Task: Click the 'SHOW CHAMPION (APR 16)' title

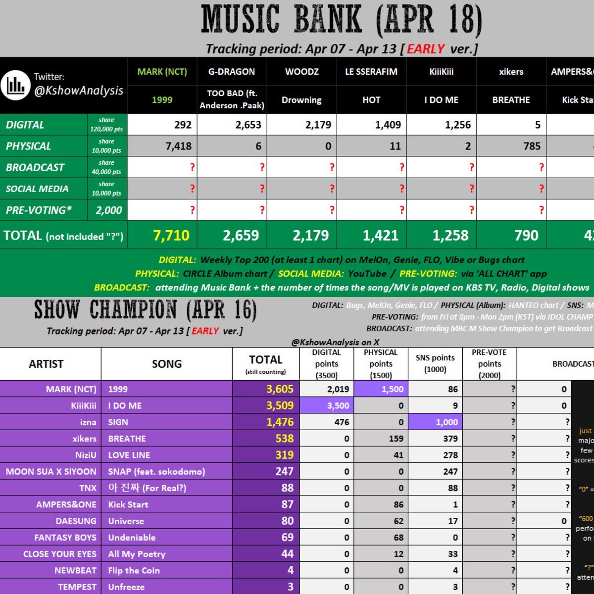Action: [145, 310]
